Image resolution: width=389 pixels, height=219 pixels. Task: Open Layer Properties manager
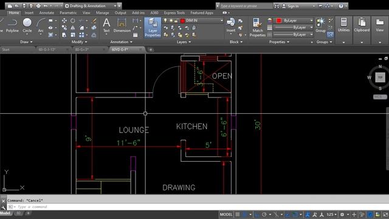153,27
